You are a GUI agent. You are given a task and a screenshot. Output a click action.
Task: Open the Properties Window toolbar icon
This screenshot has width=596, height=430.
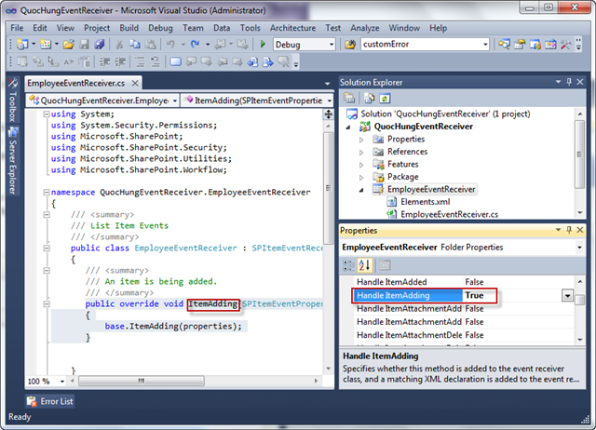click(520, 45)
